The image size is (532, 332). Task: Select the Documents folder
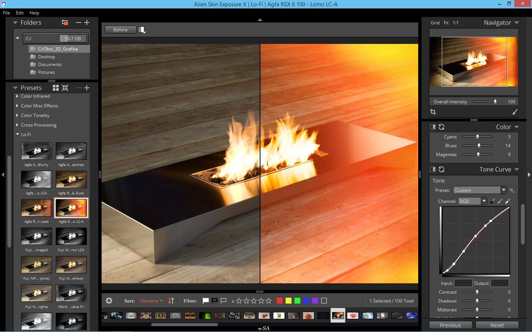coord(50,65)
